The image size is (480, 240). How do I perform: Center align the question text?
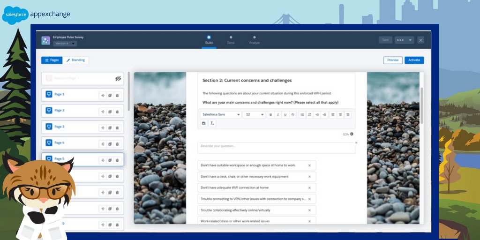click(340, 114)
